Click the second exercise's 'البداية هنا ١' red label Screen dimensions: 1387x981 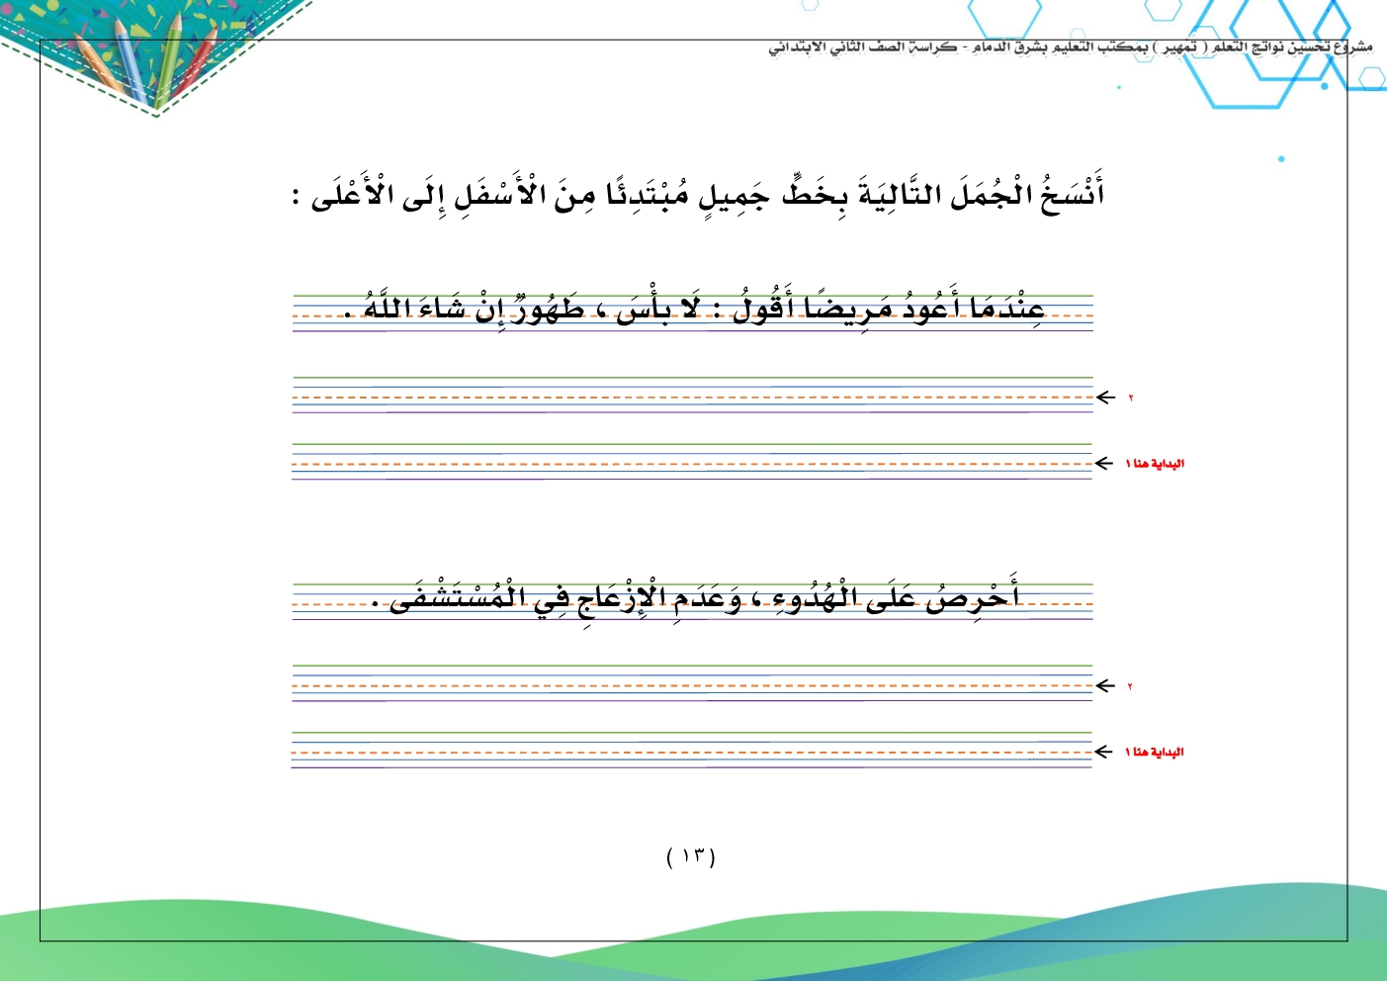click(1155, 753)
